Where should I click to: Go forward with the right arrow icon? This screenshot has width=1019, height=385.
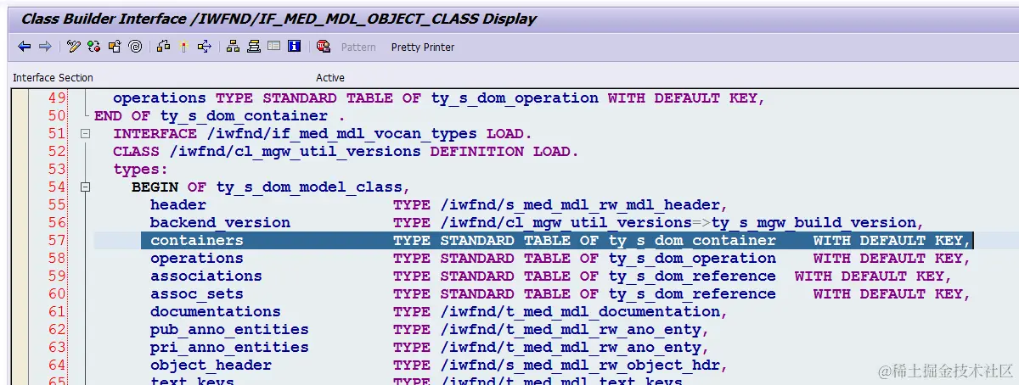tap(45, 47)
